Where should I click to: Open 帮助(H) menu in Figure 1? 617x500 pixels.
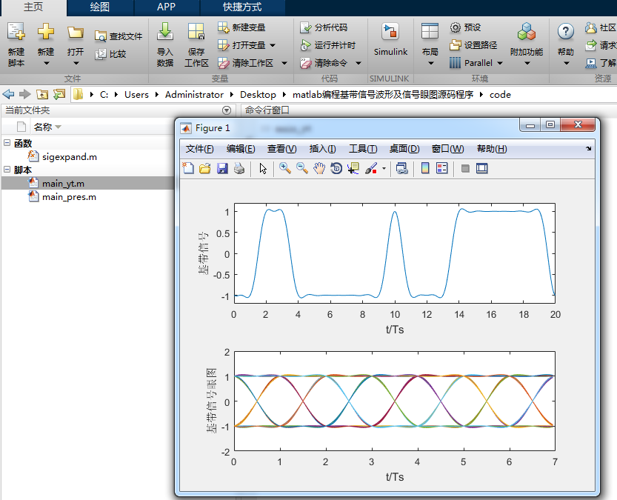click(492, 149)
